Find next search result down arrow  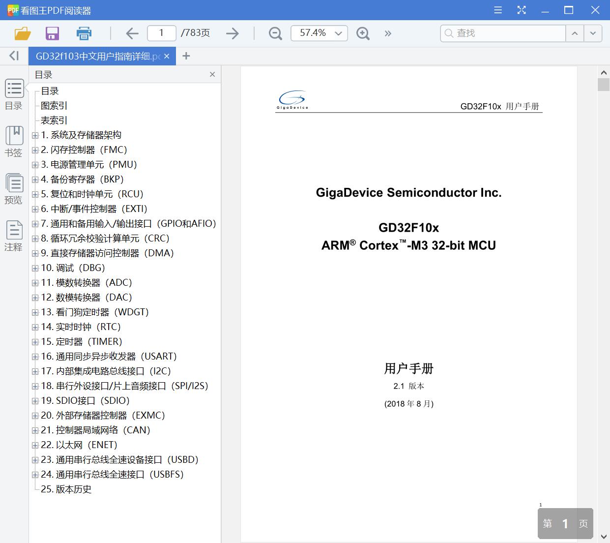click(593, 33)
